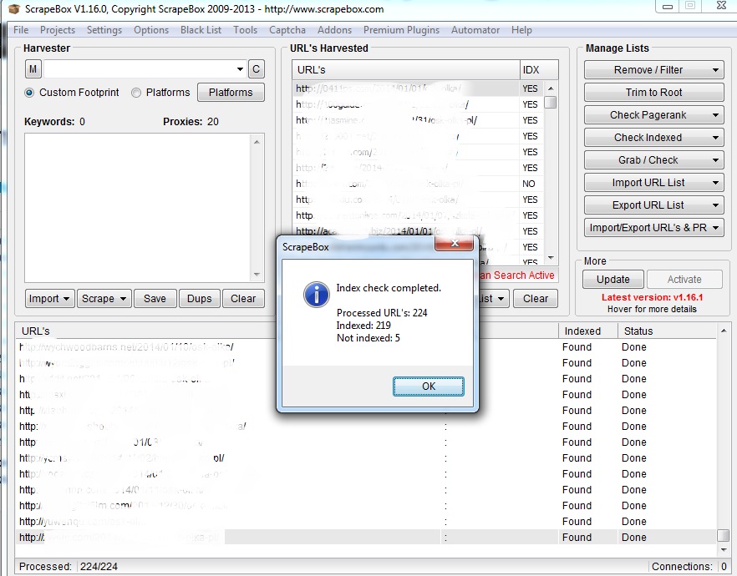Click scroll down arrow of results table
The height and width of the screenshot is (576, 737).
tap(724, 548)
